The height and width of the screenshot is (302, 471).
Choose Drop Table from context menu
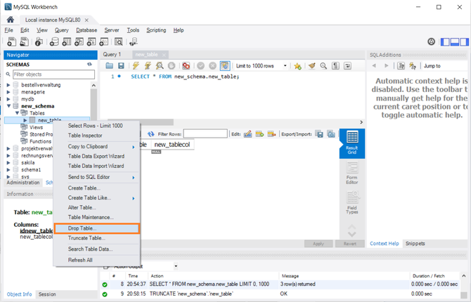pos(97,228)
